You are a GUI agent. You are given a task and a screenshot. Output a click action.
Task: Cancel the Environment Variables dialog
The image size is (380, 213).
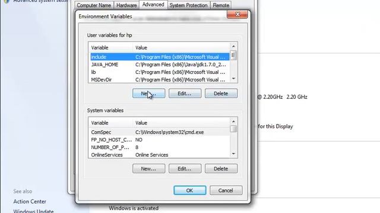[226, 191]
